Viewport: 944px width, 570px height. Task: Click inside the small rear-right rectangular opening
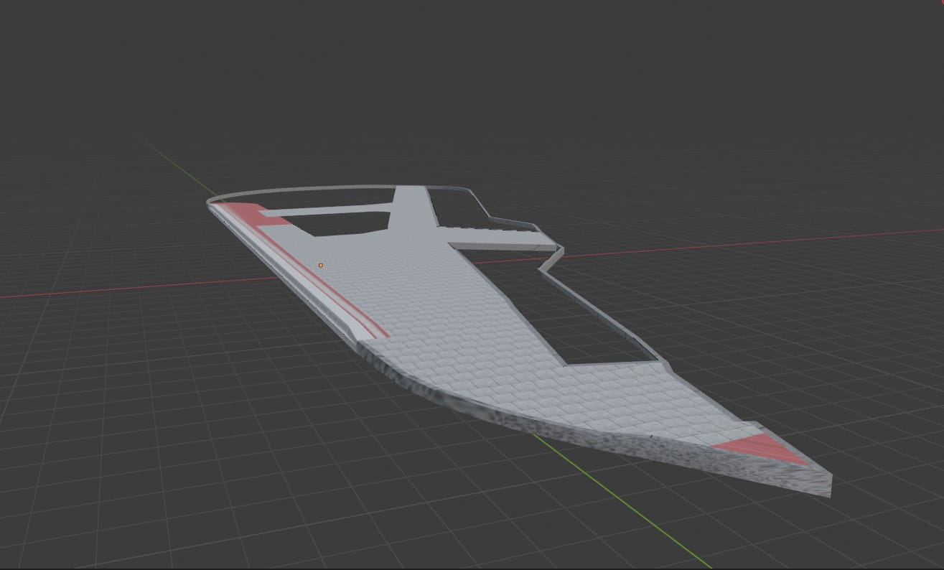(x=457, y=206)
